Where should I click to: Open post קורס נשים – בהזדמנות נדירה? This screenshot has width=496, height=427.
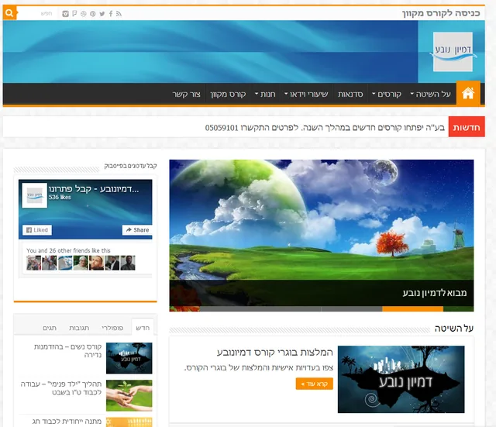[67, 350]
